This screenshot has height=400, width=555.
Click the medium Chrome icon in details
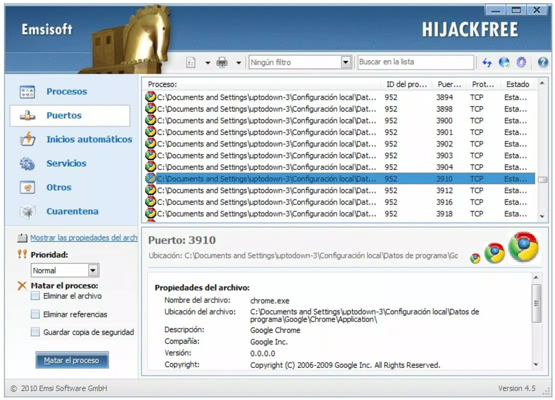click(x=494, y=253)
